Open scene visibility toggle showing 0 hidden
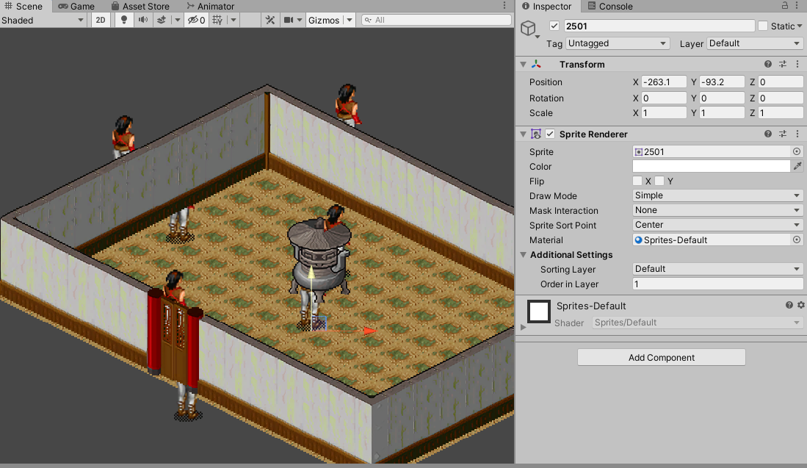The image size is (807, 468). click(194, 20)
